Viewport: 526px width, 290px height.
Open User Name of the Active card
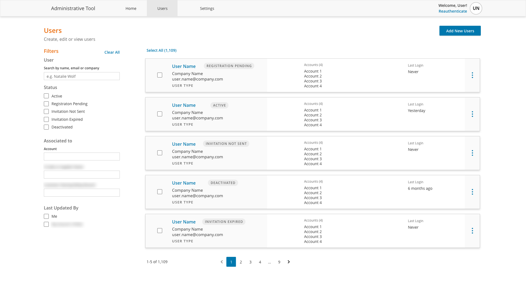pyautogui.click(x=184, y=105)
